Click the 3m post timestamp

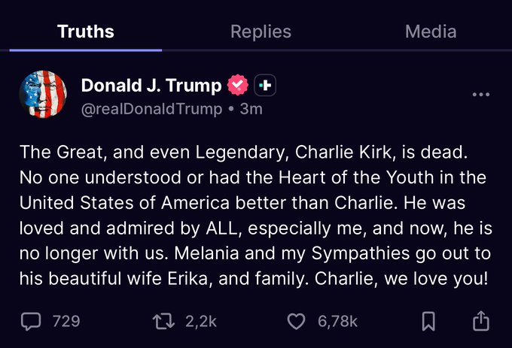coord(251,109)
